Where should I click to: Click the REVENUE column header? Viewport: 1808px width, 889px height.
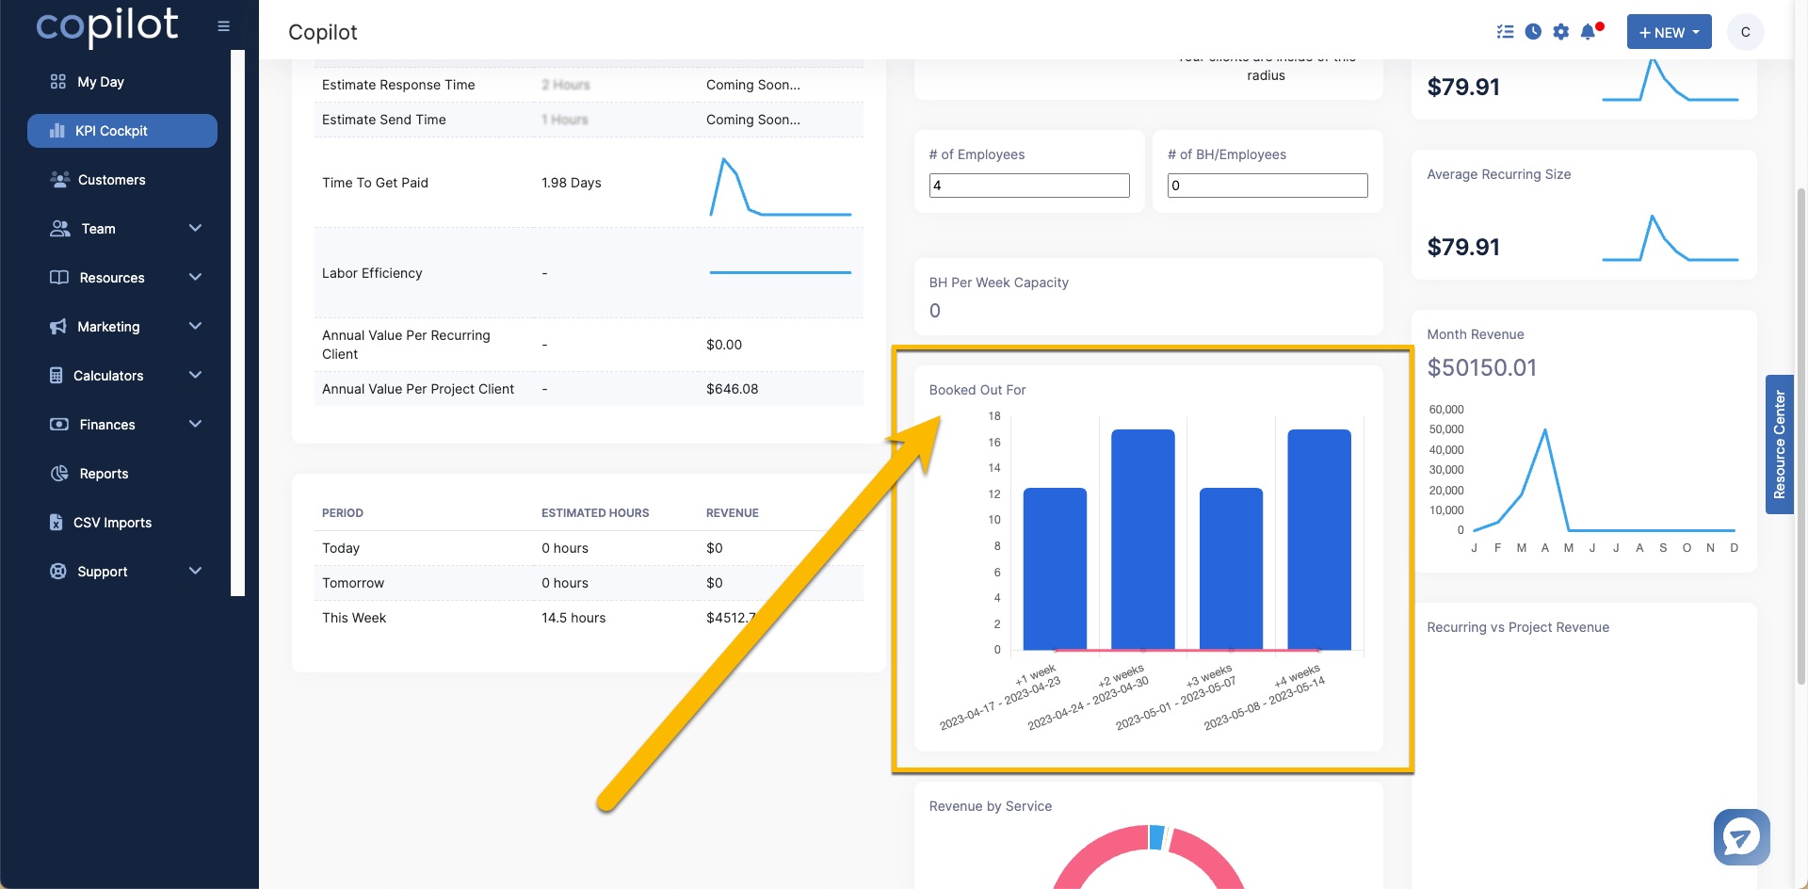pos(733,513)
